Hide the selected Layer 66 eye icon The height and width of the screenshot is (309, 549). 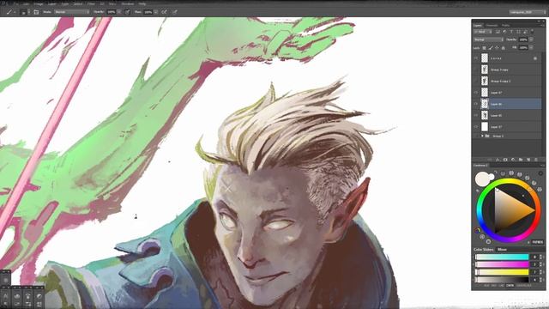[476, 104]
